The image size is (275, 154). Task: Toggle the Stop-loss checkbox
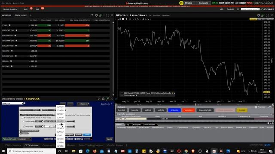[x=24, y=127]
